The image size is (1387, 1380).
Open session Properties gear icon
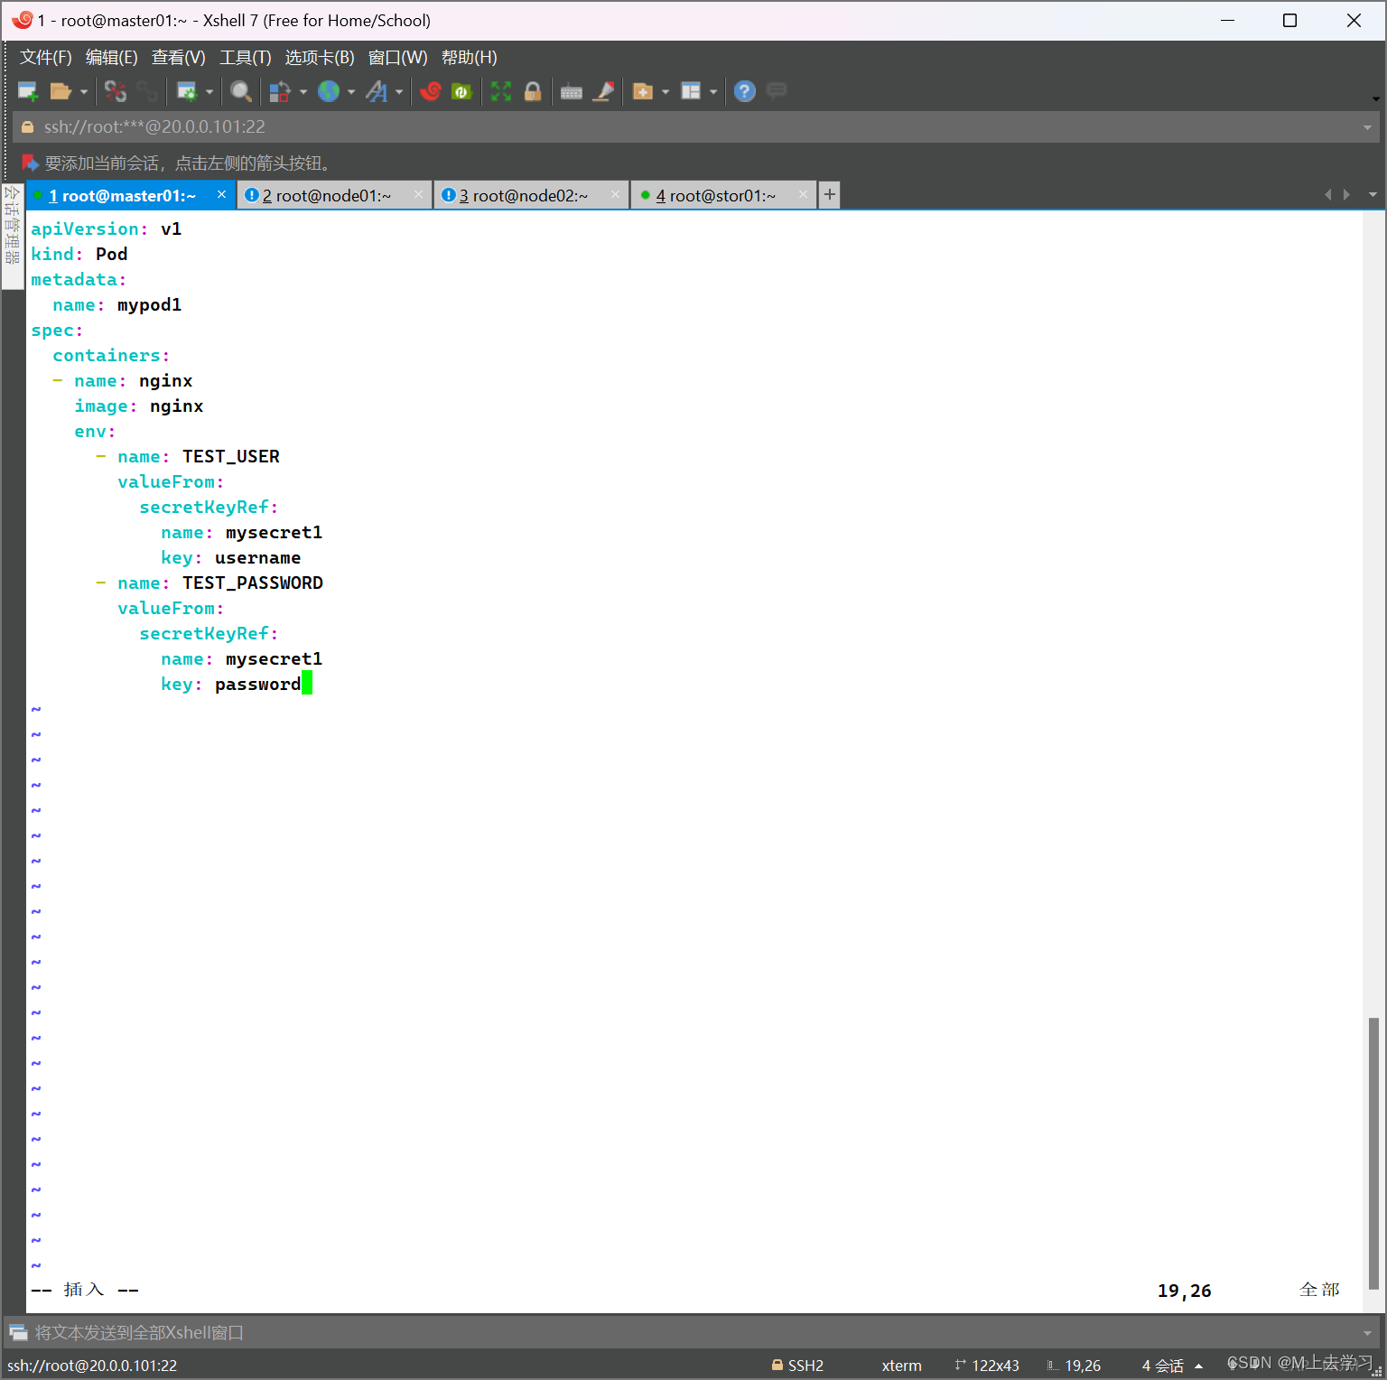187,91
